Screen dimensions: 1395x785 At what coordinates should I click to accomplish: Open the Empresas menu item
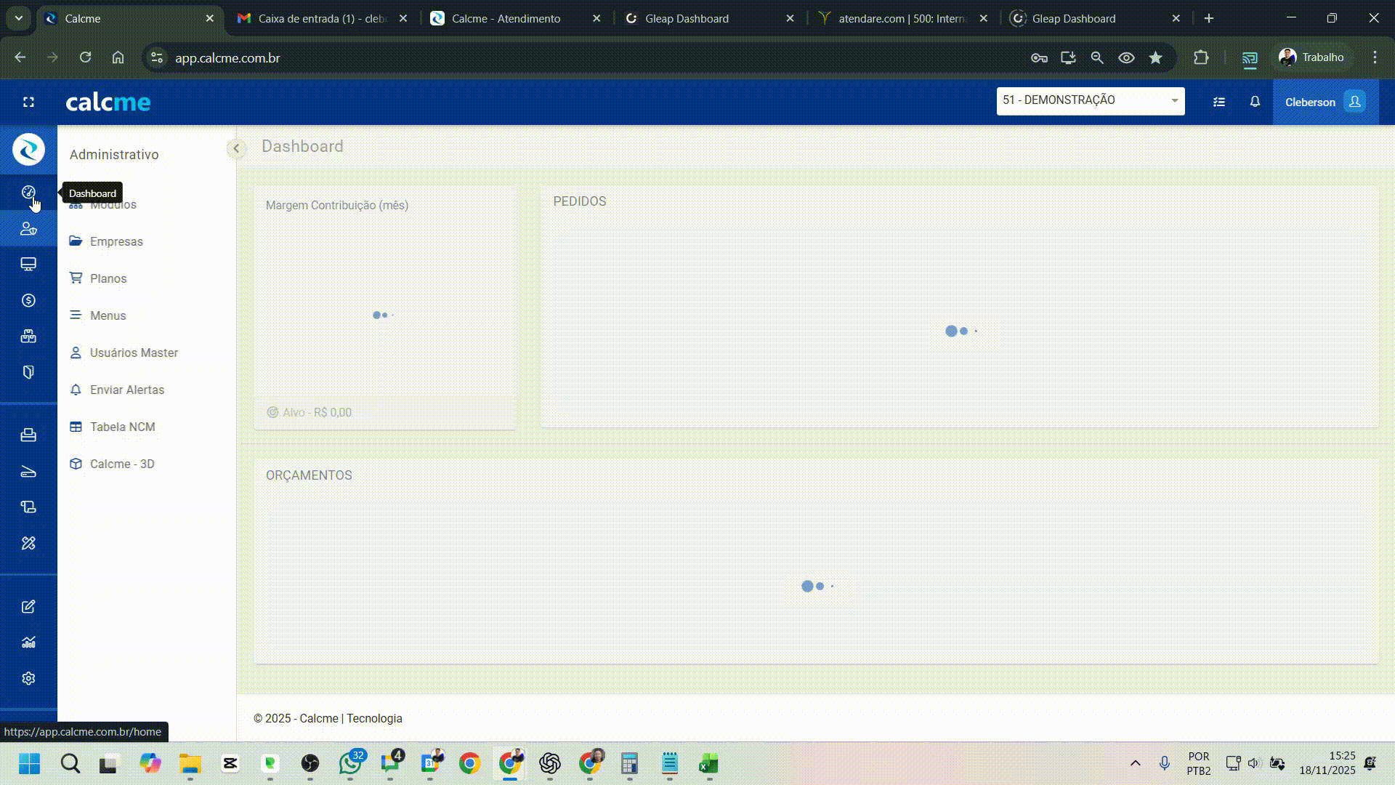click(x=116, y=241)
